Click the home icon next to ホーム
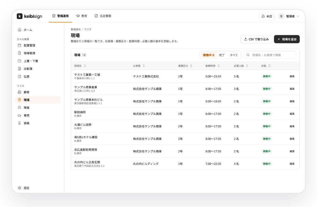The image size is (317, 207). point(20,30)
